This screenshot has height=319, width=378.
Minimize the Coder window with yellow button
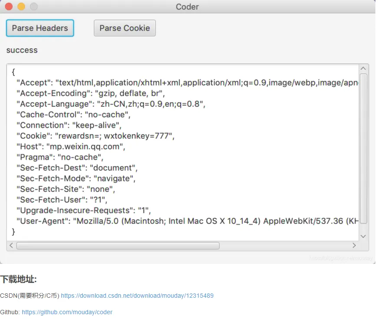[21, 7]
